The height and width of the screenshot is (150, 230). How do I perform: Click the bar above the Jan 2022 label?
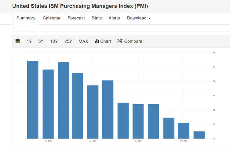pos(48,104)
